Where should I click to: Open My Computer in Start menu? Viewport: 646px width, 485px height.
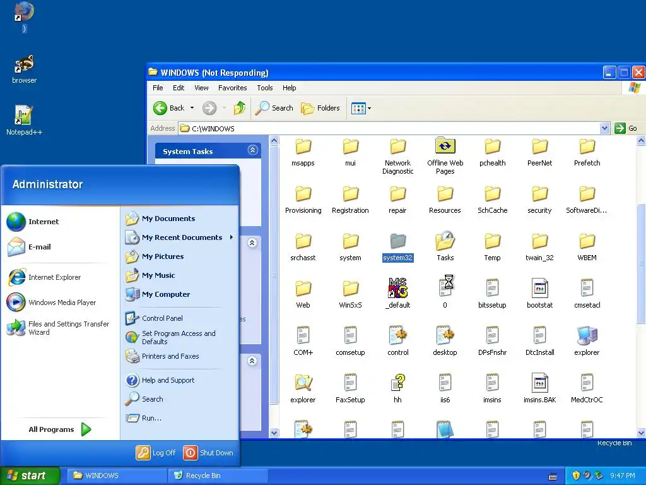click(158, 294)
